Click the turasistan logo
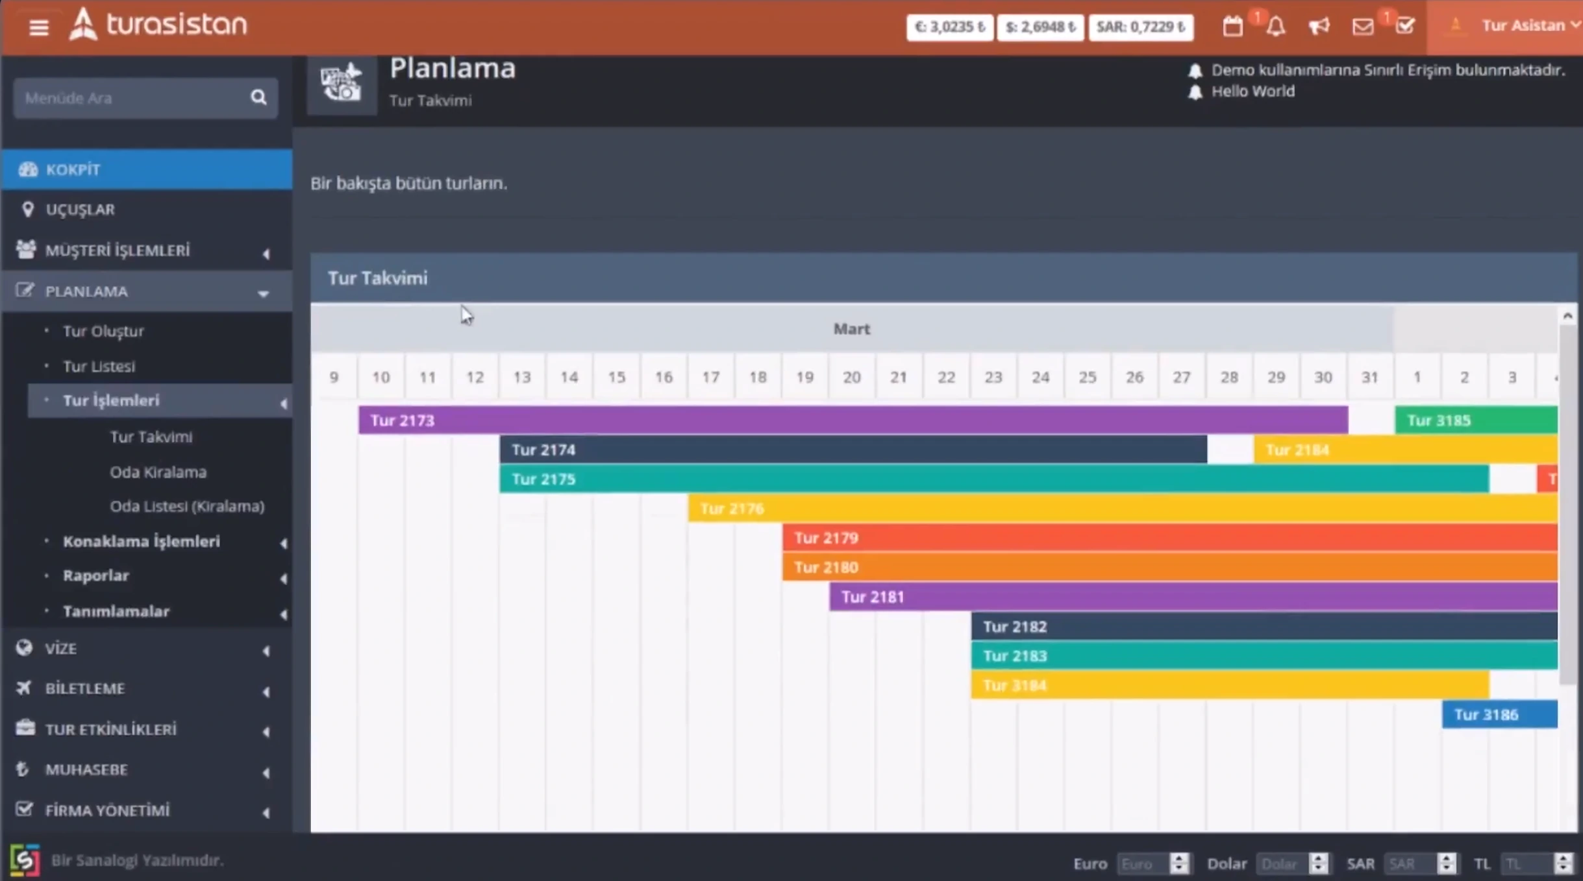Screen dimensions: 1583x881 pos(158,25)
